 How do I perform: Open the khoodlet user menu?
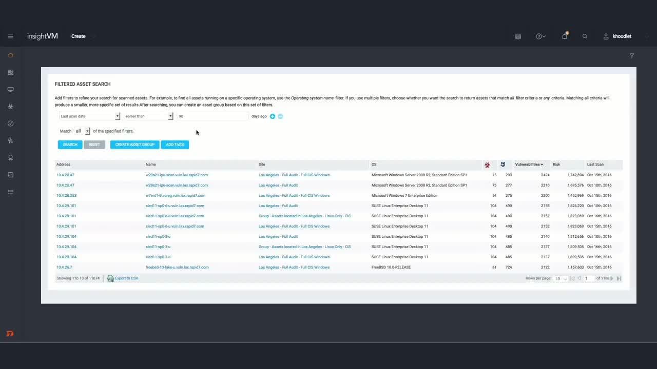coord(617,36)
